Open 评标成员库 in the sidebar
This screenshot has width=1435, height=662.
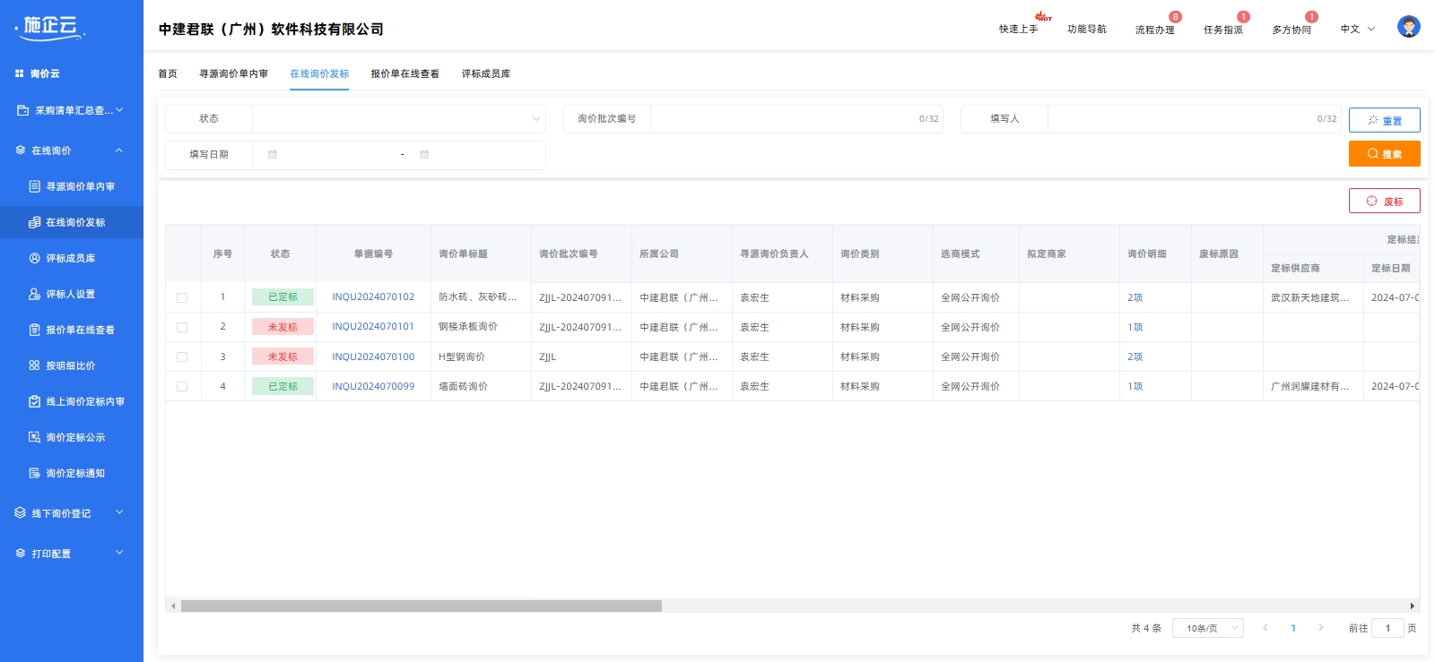[70, 258]
